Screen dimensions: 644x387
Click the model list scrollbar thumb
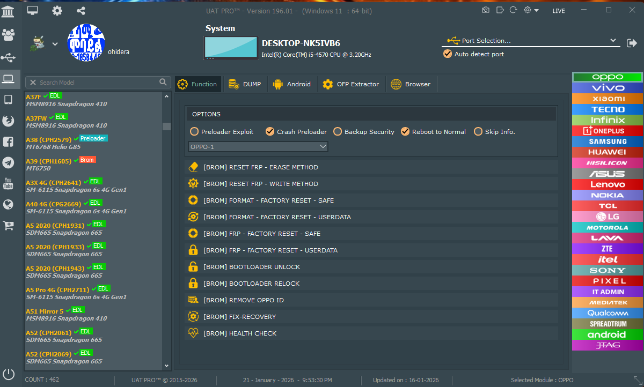[x=166, y=126]
